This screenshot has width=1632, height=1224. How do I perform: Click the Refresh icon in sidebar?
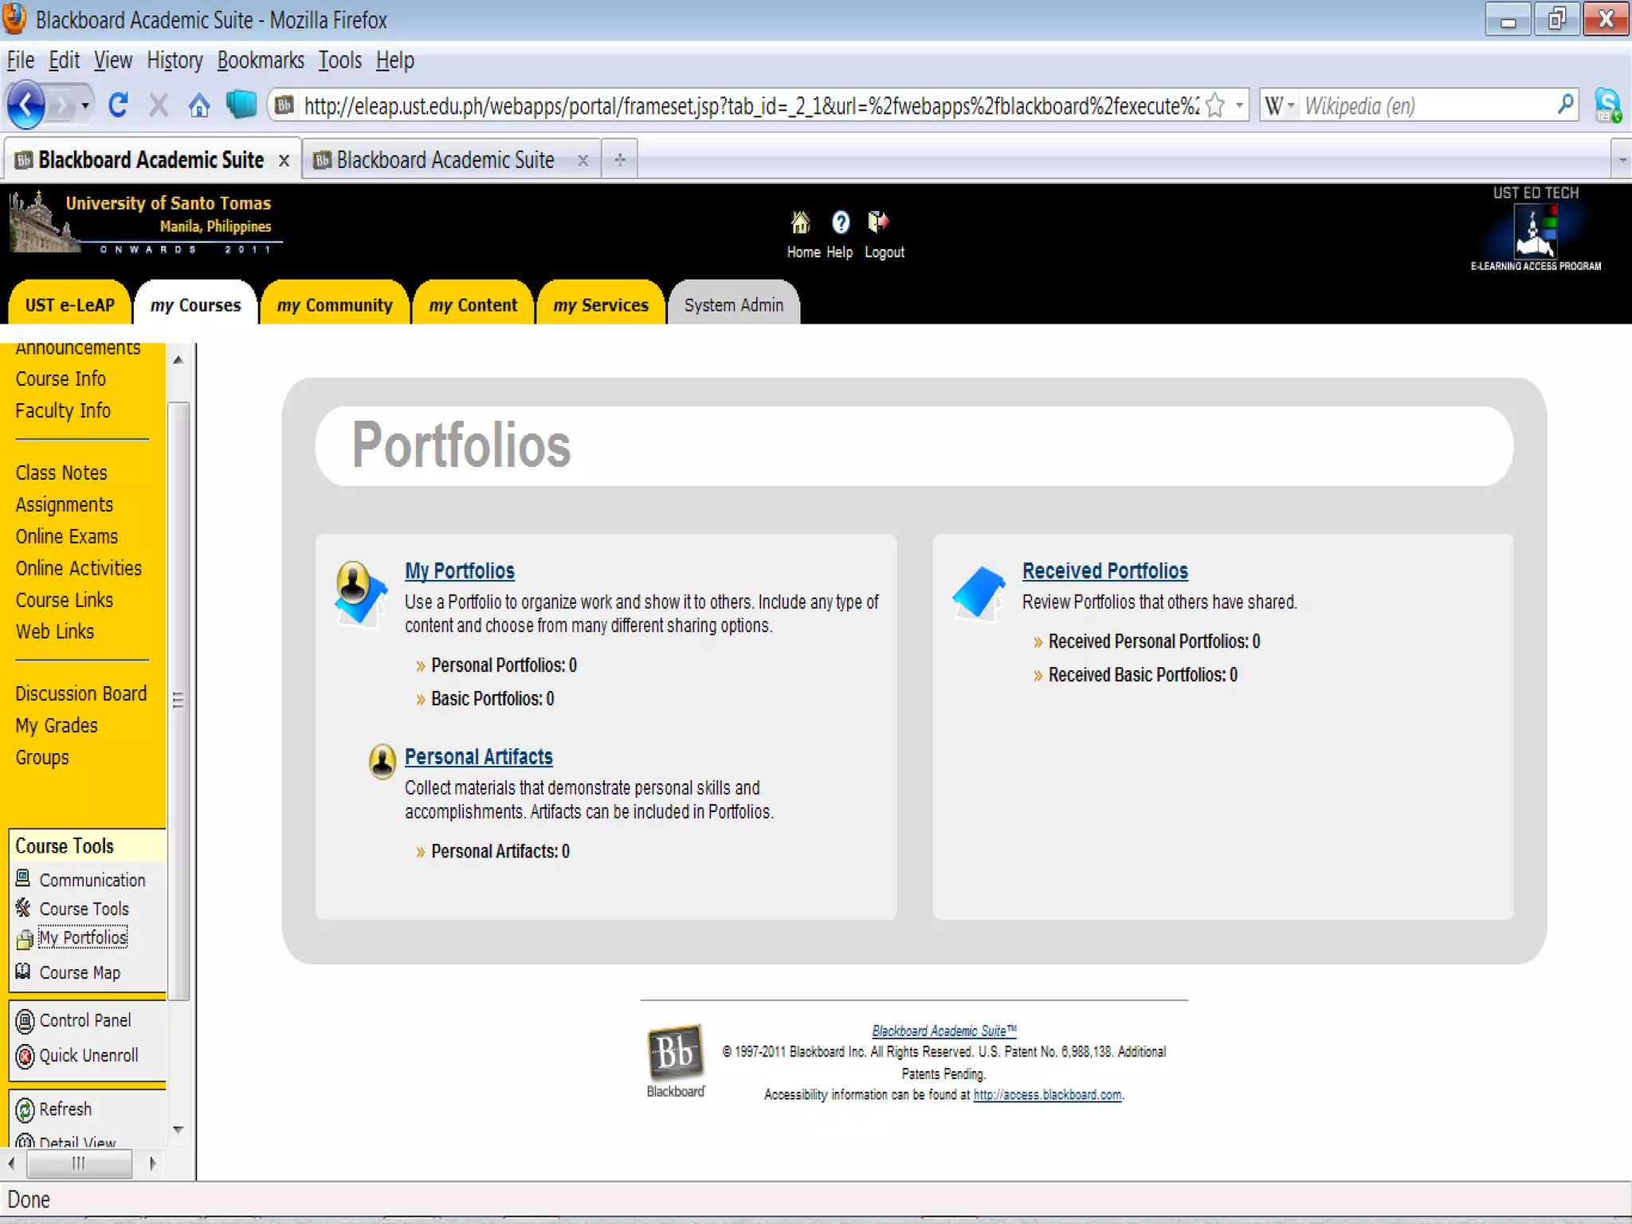click(25, 1109)
